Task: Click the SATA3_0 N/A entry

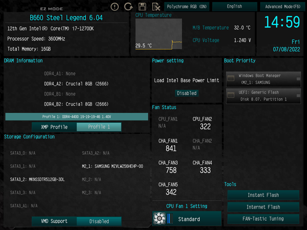Action: [x=23, y=153]
